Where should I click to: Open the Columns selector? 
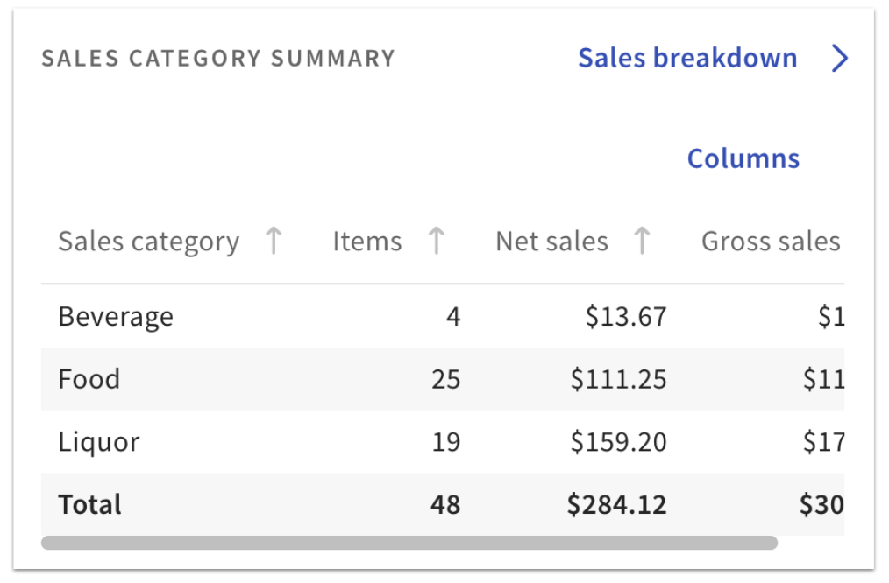(743, 158)
